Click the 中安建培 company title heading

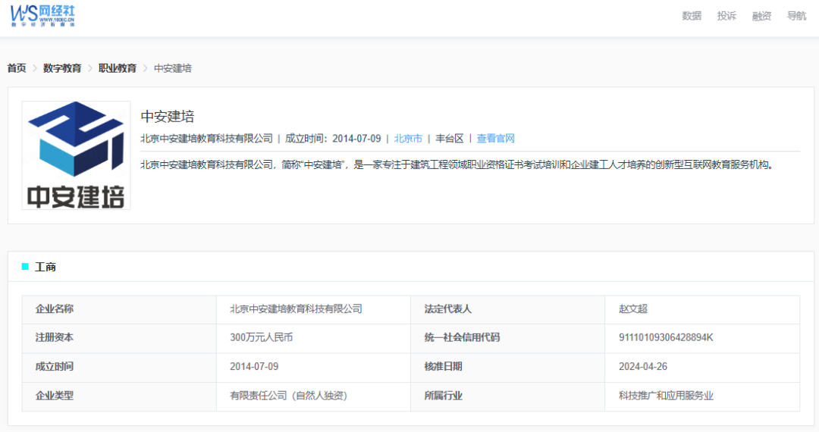pyautogui.click(x=168, y=117)
